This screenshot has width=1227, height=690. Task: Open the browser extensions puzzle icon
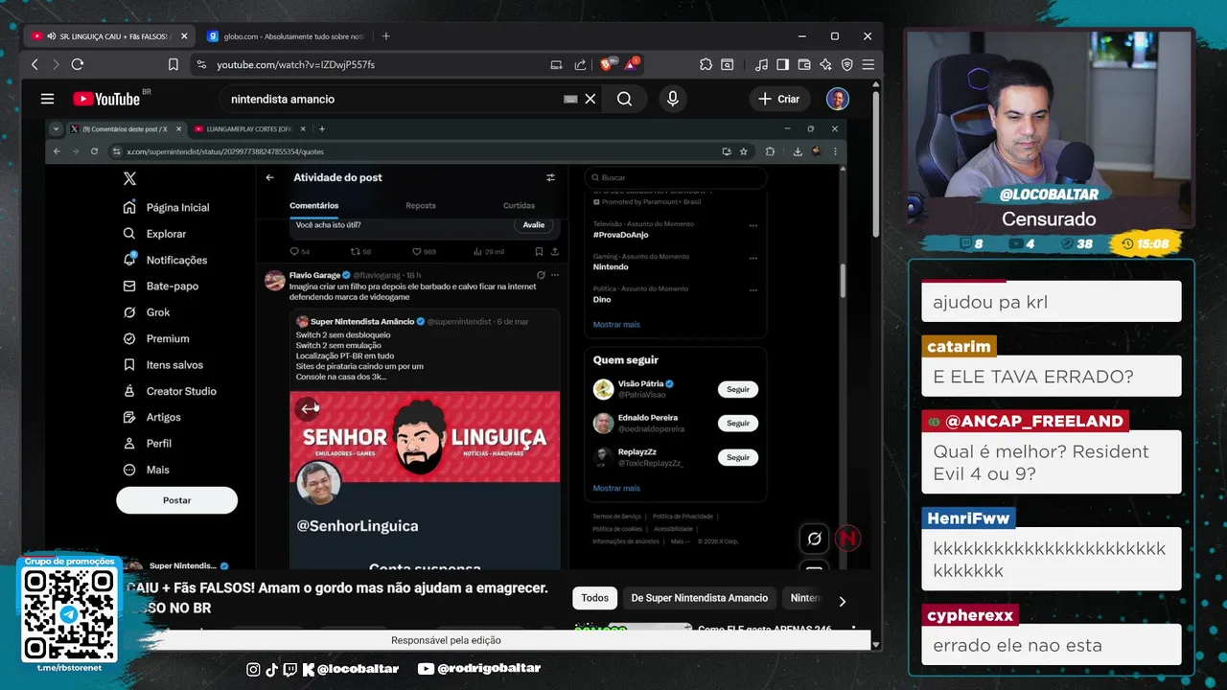pos(706,64)
